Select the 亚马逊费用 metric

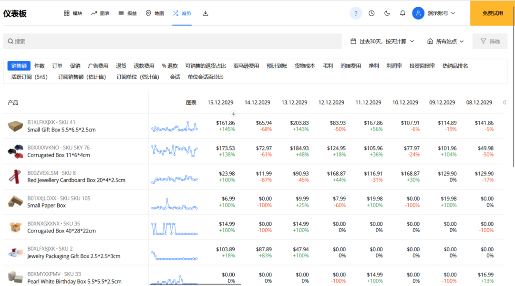coord(247,66)
